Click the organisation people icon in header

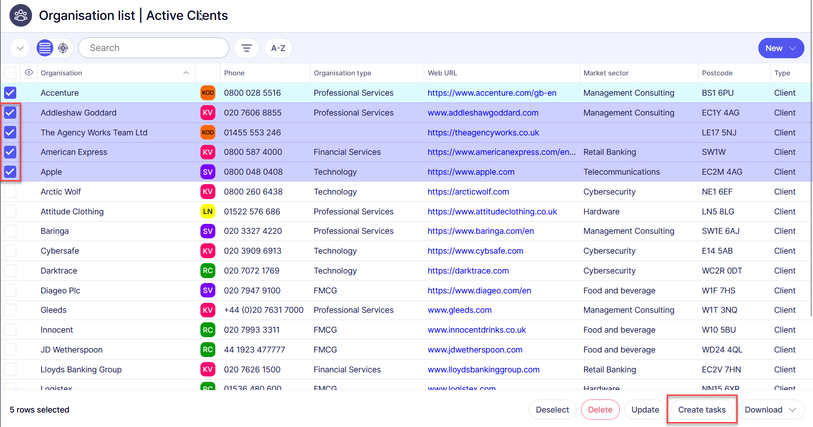tap(21, 16)
